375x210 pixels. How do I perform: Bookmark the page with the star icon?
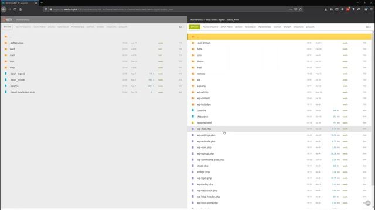coord(301,9)
